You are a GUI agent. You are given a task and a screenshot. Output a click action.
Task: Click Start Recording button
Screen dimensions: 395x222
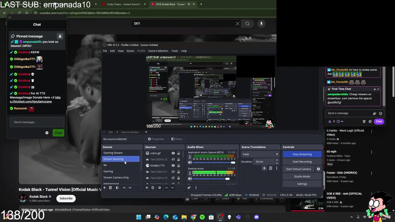coord(302,162)
